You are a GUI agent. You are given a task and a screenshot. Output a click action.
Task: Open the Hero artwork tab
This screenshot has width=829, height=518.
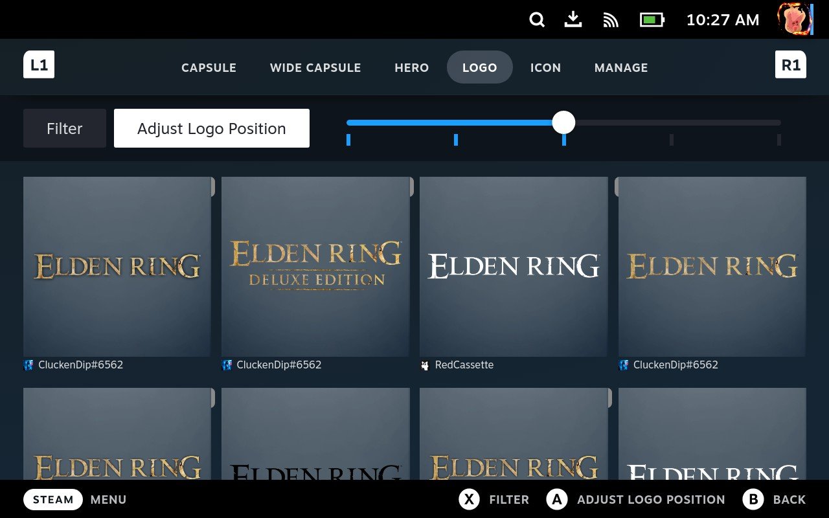411,67
